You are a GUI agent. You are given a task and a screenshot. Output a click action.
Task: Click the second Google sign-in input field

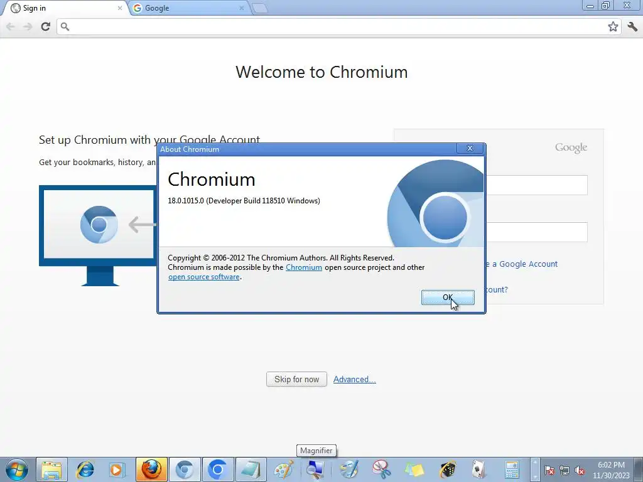[536, 232]
